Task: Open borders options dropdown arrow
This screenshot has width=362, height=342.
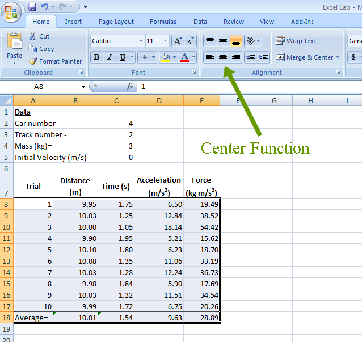Action: 153,57
